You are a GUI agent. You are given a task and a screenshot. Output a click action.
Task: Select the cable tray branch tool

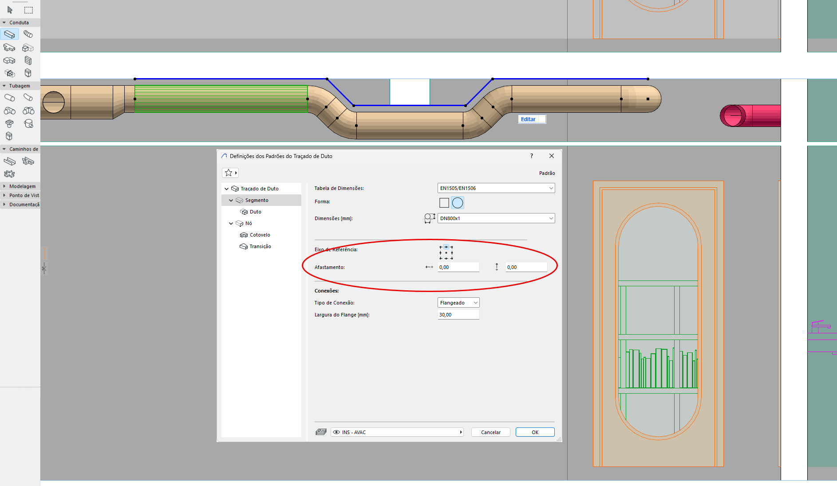pos(28,161)
